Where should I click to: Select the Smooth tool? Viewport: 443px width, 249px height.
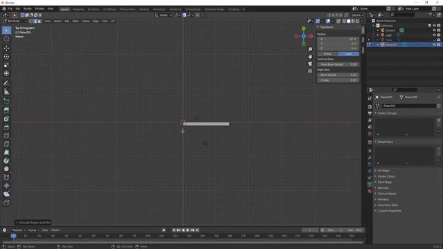(x=6, y=169)
